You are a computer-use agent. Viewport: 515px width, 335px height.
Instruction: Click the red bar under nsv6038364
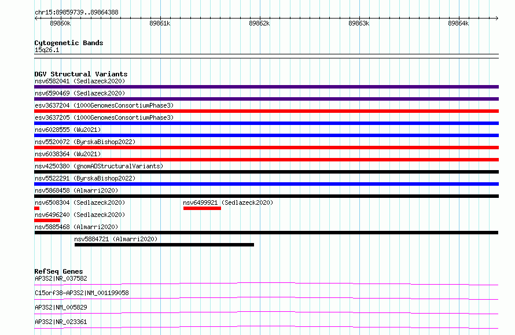[266, 160]
